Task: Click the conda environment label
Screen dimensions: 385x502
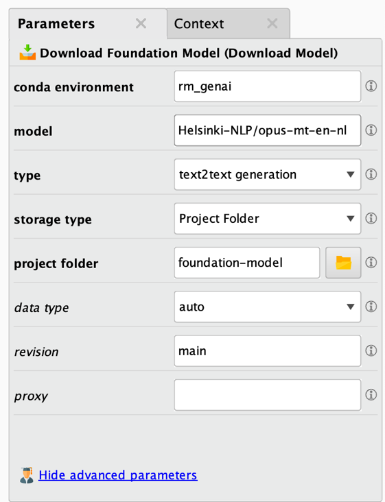Action: point(73,87)
